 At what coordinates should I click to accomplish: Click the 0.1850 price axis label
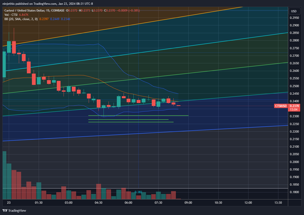tap(294, 185)
